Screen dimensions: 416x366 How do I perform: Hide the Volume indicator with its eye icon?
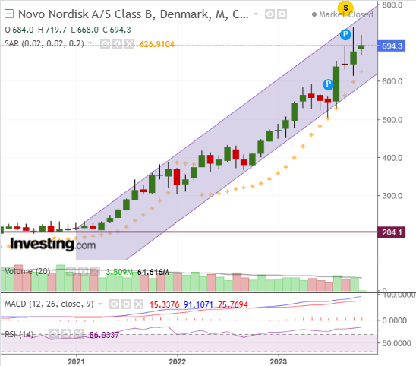71,272
